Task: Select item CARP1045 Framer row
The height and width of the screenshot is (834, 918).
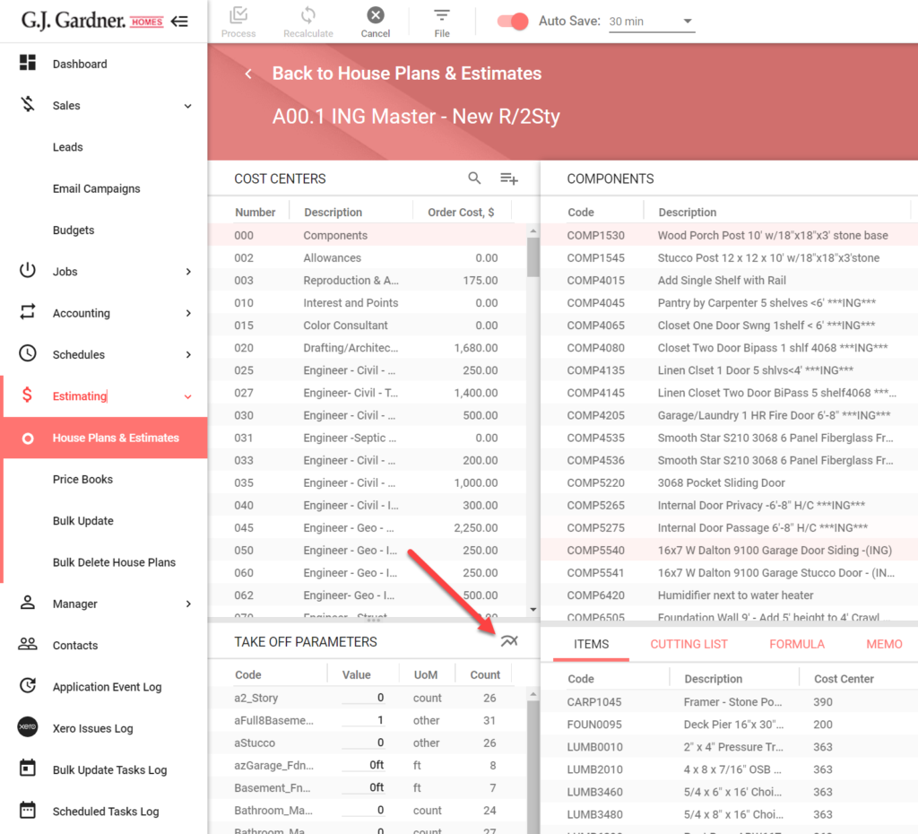Action: (x=729, y=701)
